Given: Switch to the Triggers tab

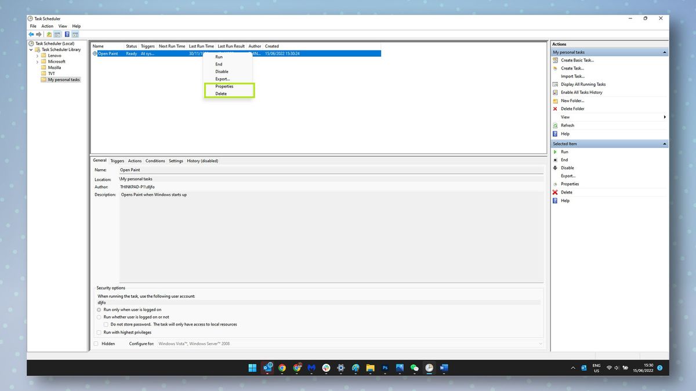Looking at the screenshot, I should (x=117, y=160).
